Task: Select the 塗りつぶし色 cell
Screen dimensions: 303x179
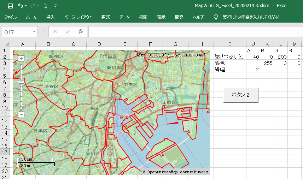Action: 230,57
